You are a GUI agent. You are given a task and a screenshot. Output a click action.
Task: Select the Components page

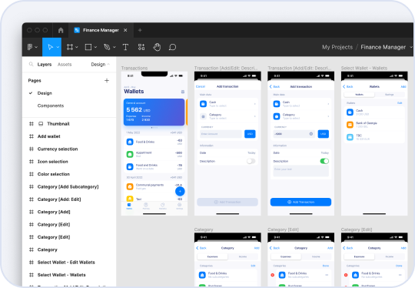(x=51, y=105)
